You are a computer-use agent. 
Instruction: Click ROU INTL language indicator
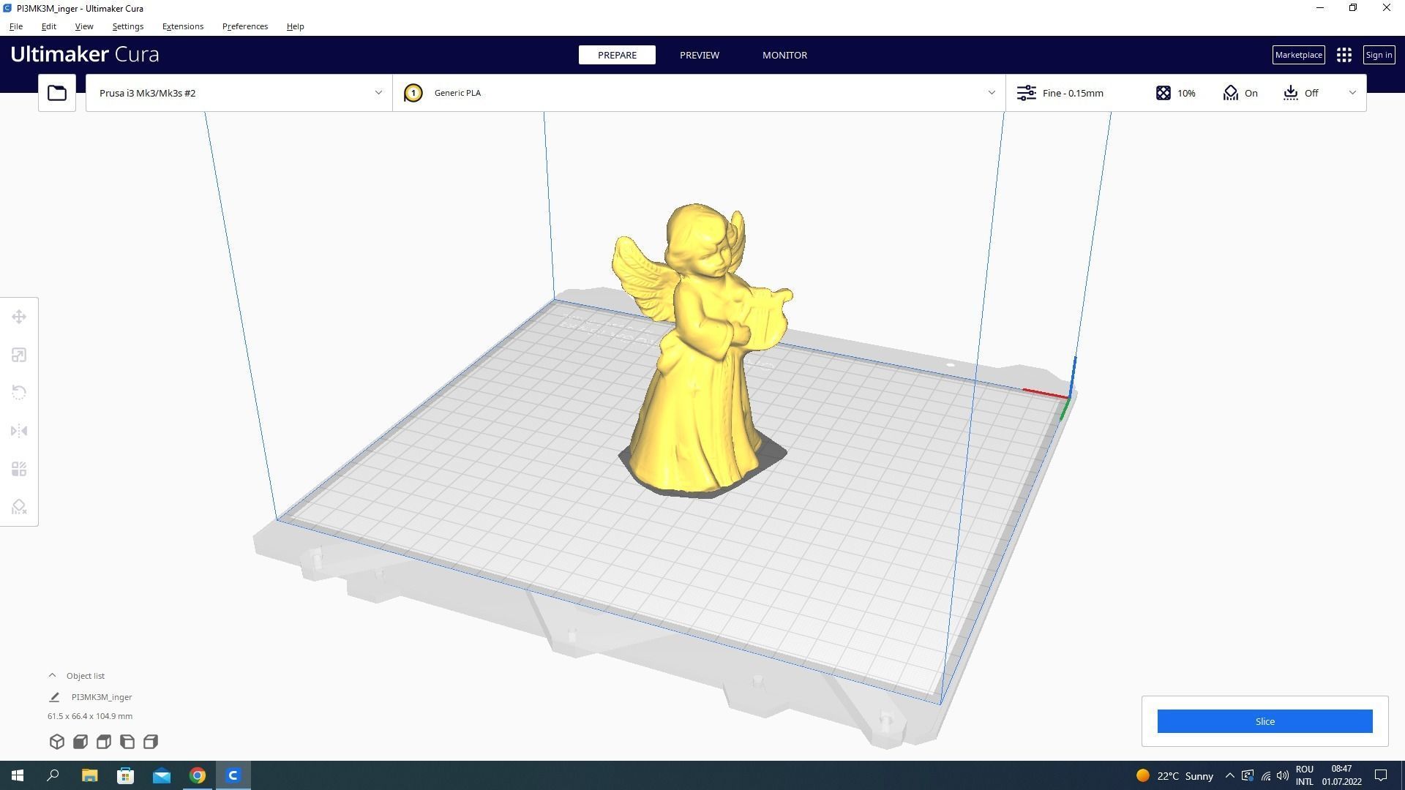coord(1305,775)
